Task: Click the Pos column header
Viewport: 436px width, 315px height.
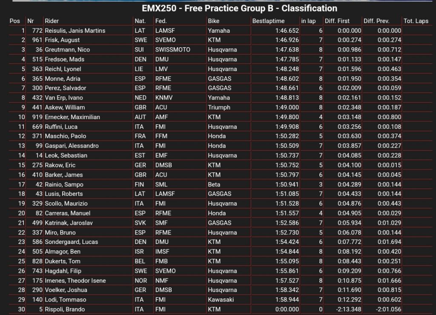Action: 15,21
